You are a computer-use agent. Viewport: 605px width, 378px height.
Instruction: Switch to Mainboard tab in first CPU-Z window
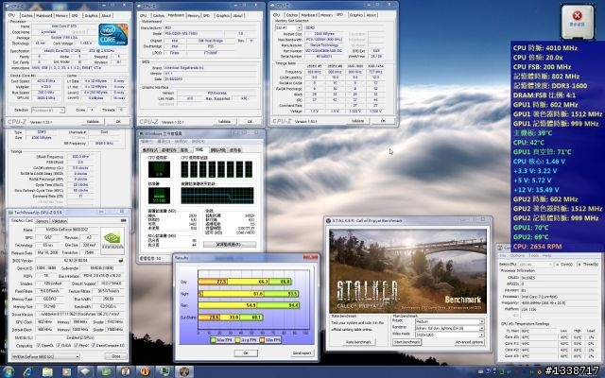tap(44, 15)
